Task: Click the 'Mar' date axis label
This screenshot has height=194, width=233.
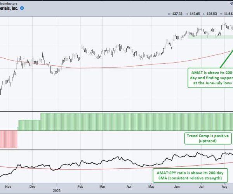Action: pyautogui.click(x=102, y=187)
